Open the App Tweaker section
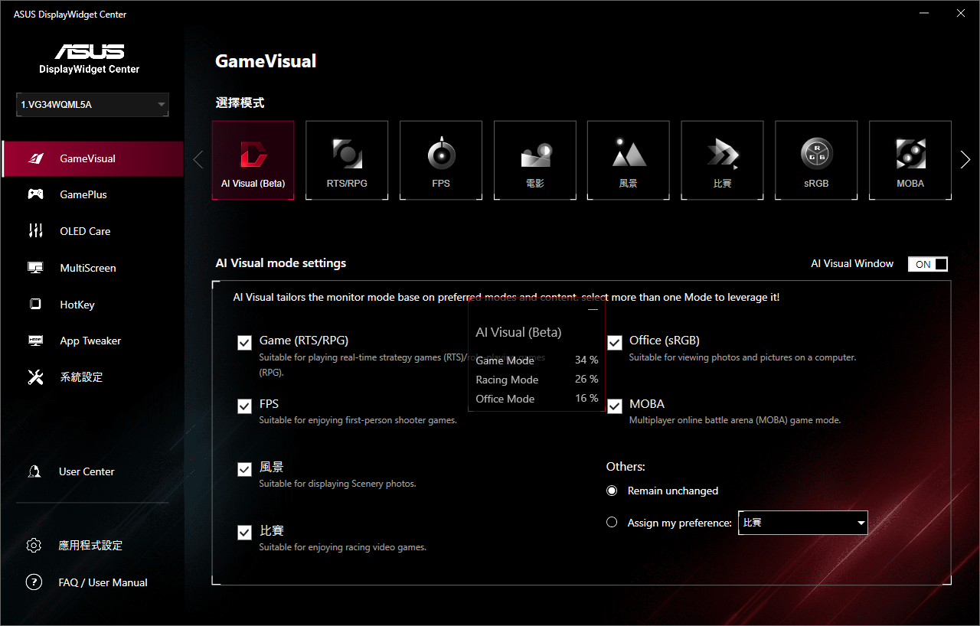 92,341
